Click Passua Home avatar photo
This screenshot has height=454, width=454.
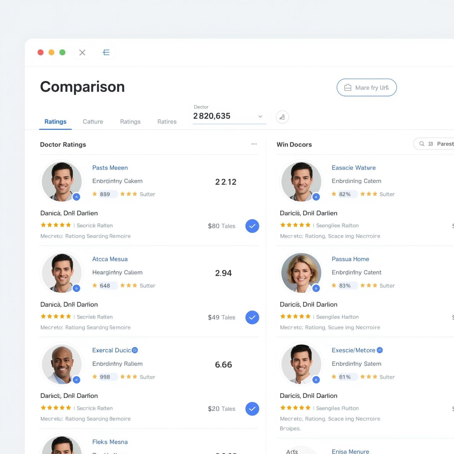(x=301, y=273)
